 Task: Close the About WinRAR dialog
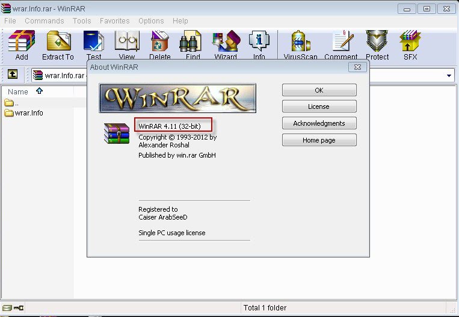(357, 67)
